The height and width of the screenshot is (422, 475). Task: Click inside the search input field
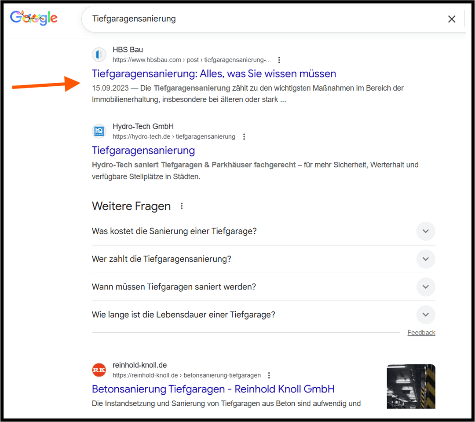(220, 19)
